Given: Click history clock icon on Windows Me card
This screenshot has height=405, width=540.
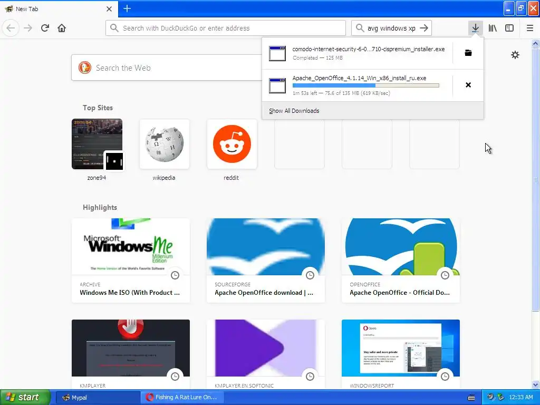Looking at the screenshot, I should pyautogui.click(x=175, y=275).
